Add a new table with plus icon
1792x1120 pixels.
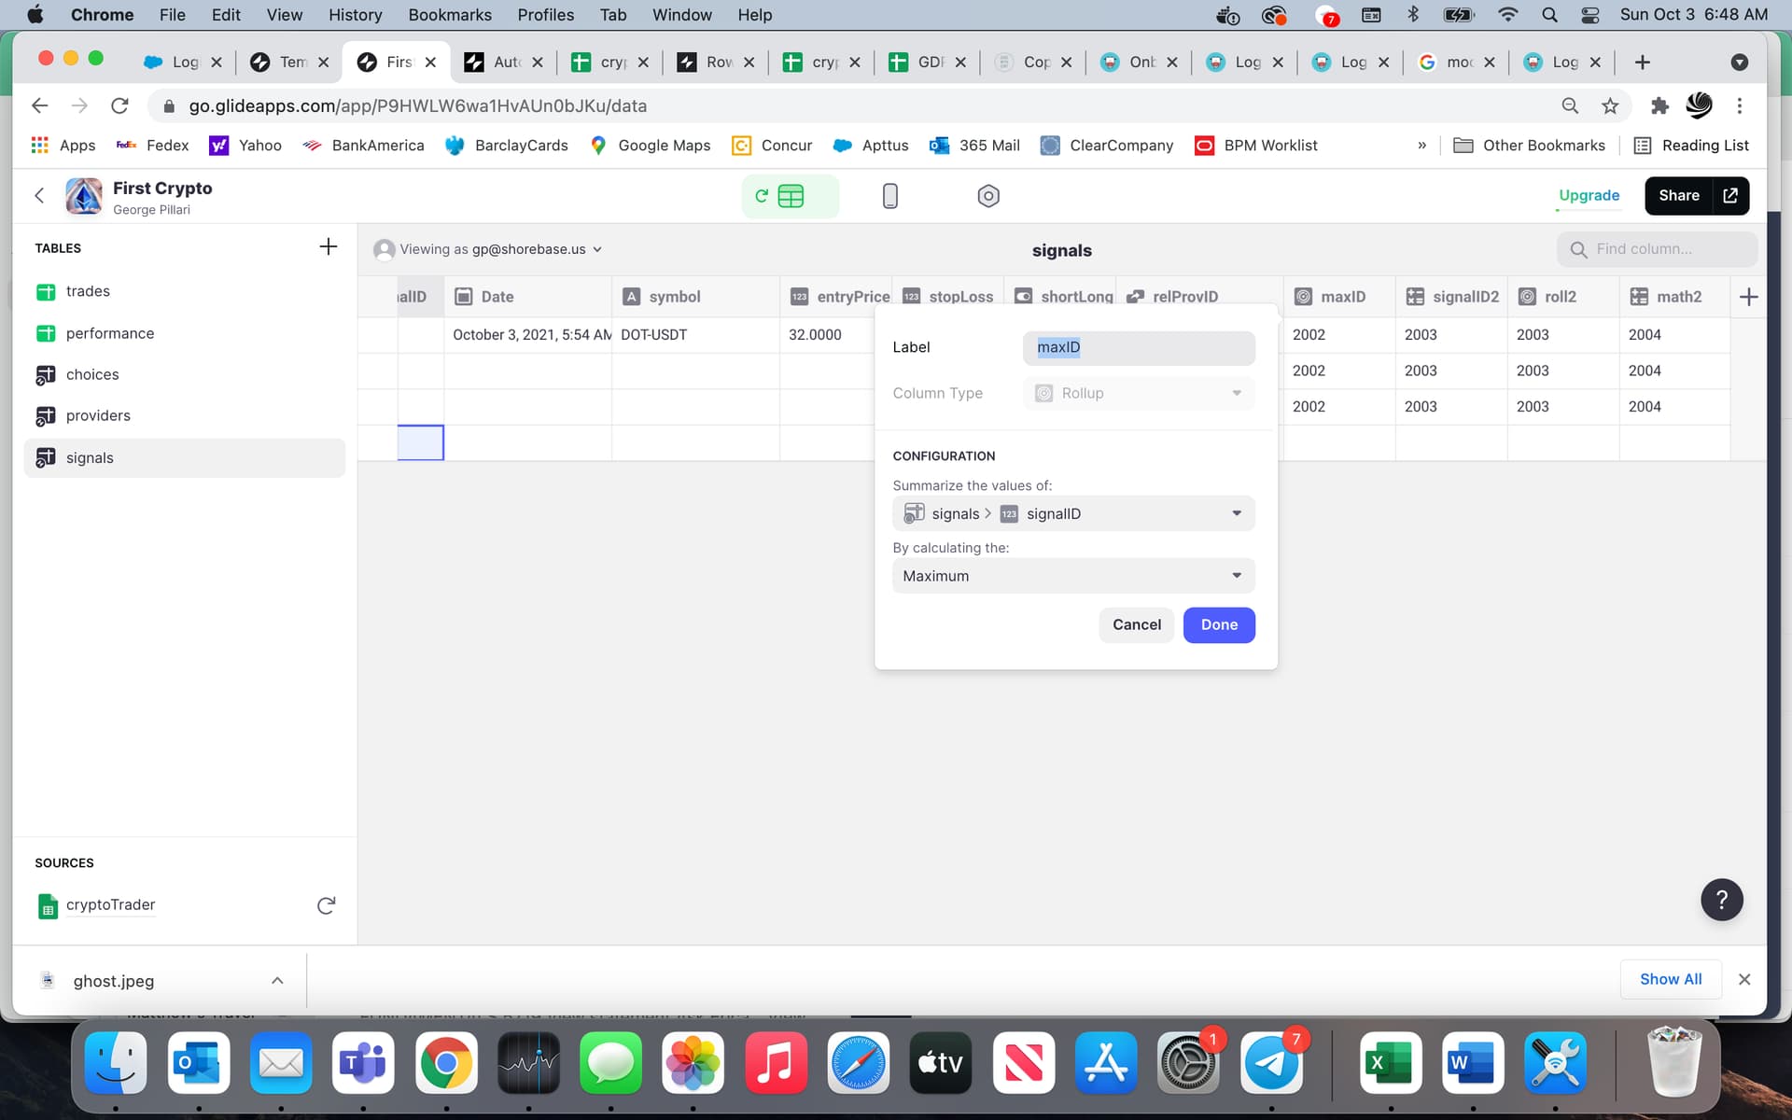328,247
